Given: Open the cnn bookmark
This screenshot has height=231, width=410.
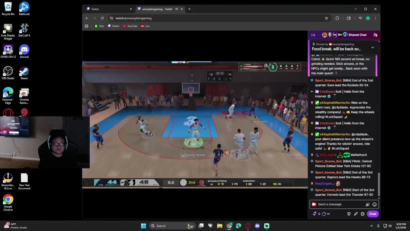Looking at the screenshot, I should [145, 26].
